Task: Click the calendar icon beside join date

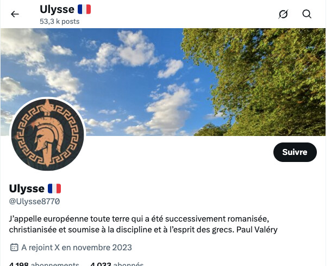Action: (14, 247)
